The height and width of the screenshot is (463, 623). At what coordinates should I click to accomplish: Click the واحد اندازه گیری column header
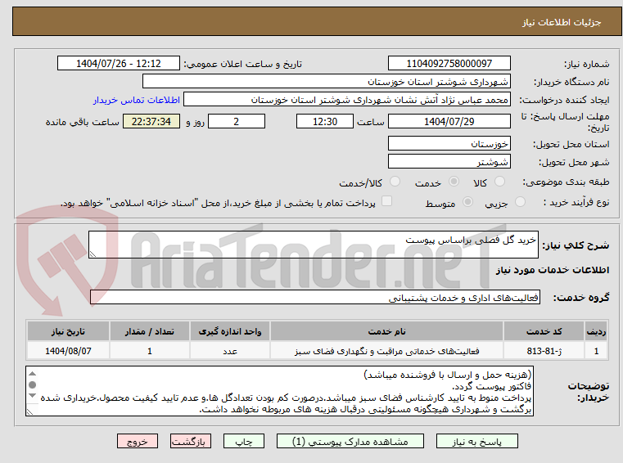pyautogui.click(x=230, y=331)
